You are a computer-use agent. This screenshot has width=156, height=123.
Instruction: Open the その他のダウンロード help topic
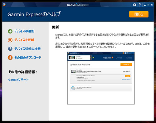pos(28,58)
